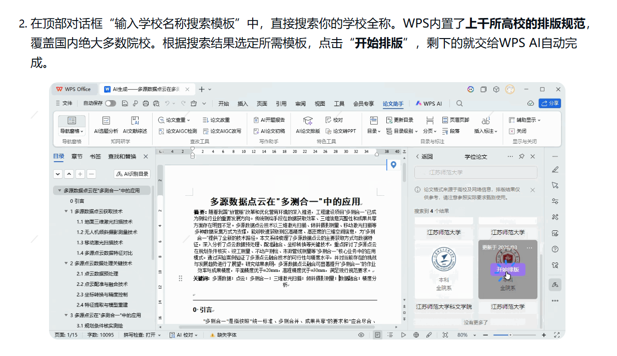Click the ribbon 关闭 button

pyautogui.click(x=517, y=131)
